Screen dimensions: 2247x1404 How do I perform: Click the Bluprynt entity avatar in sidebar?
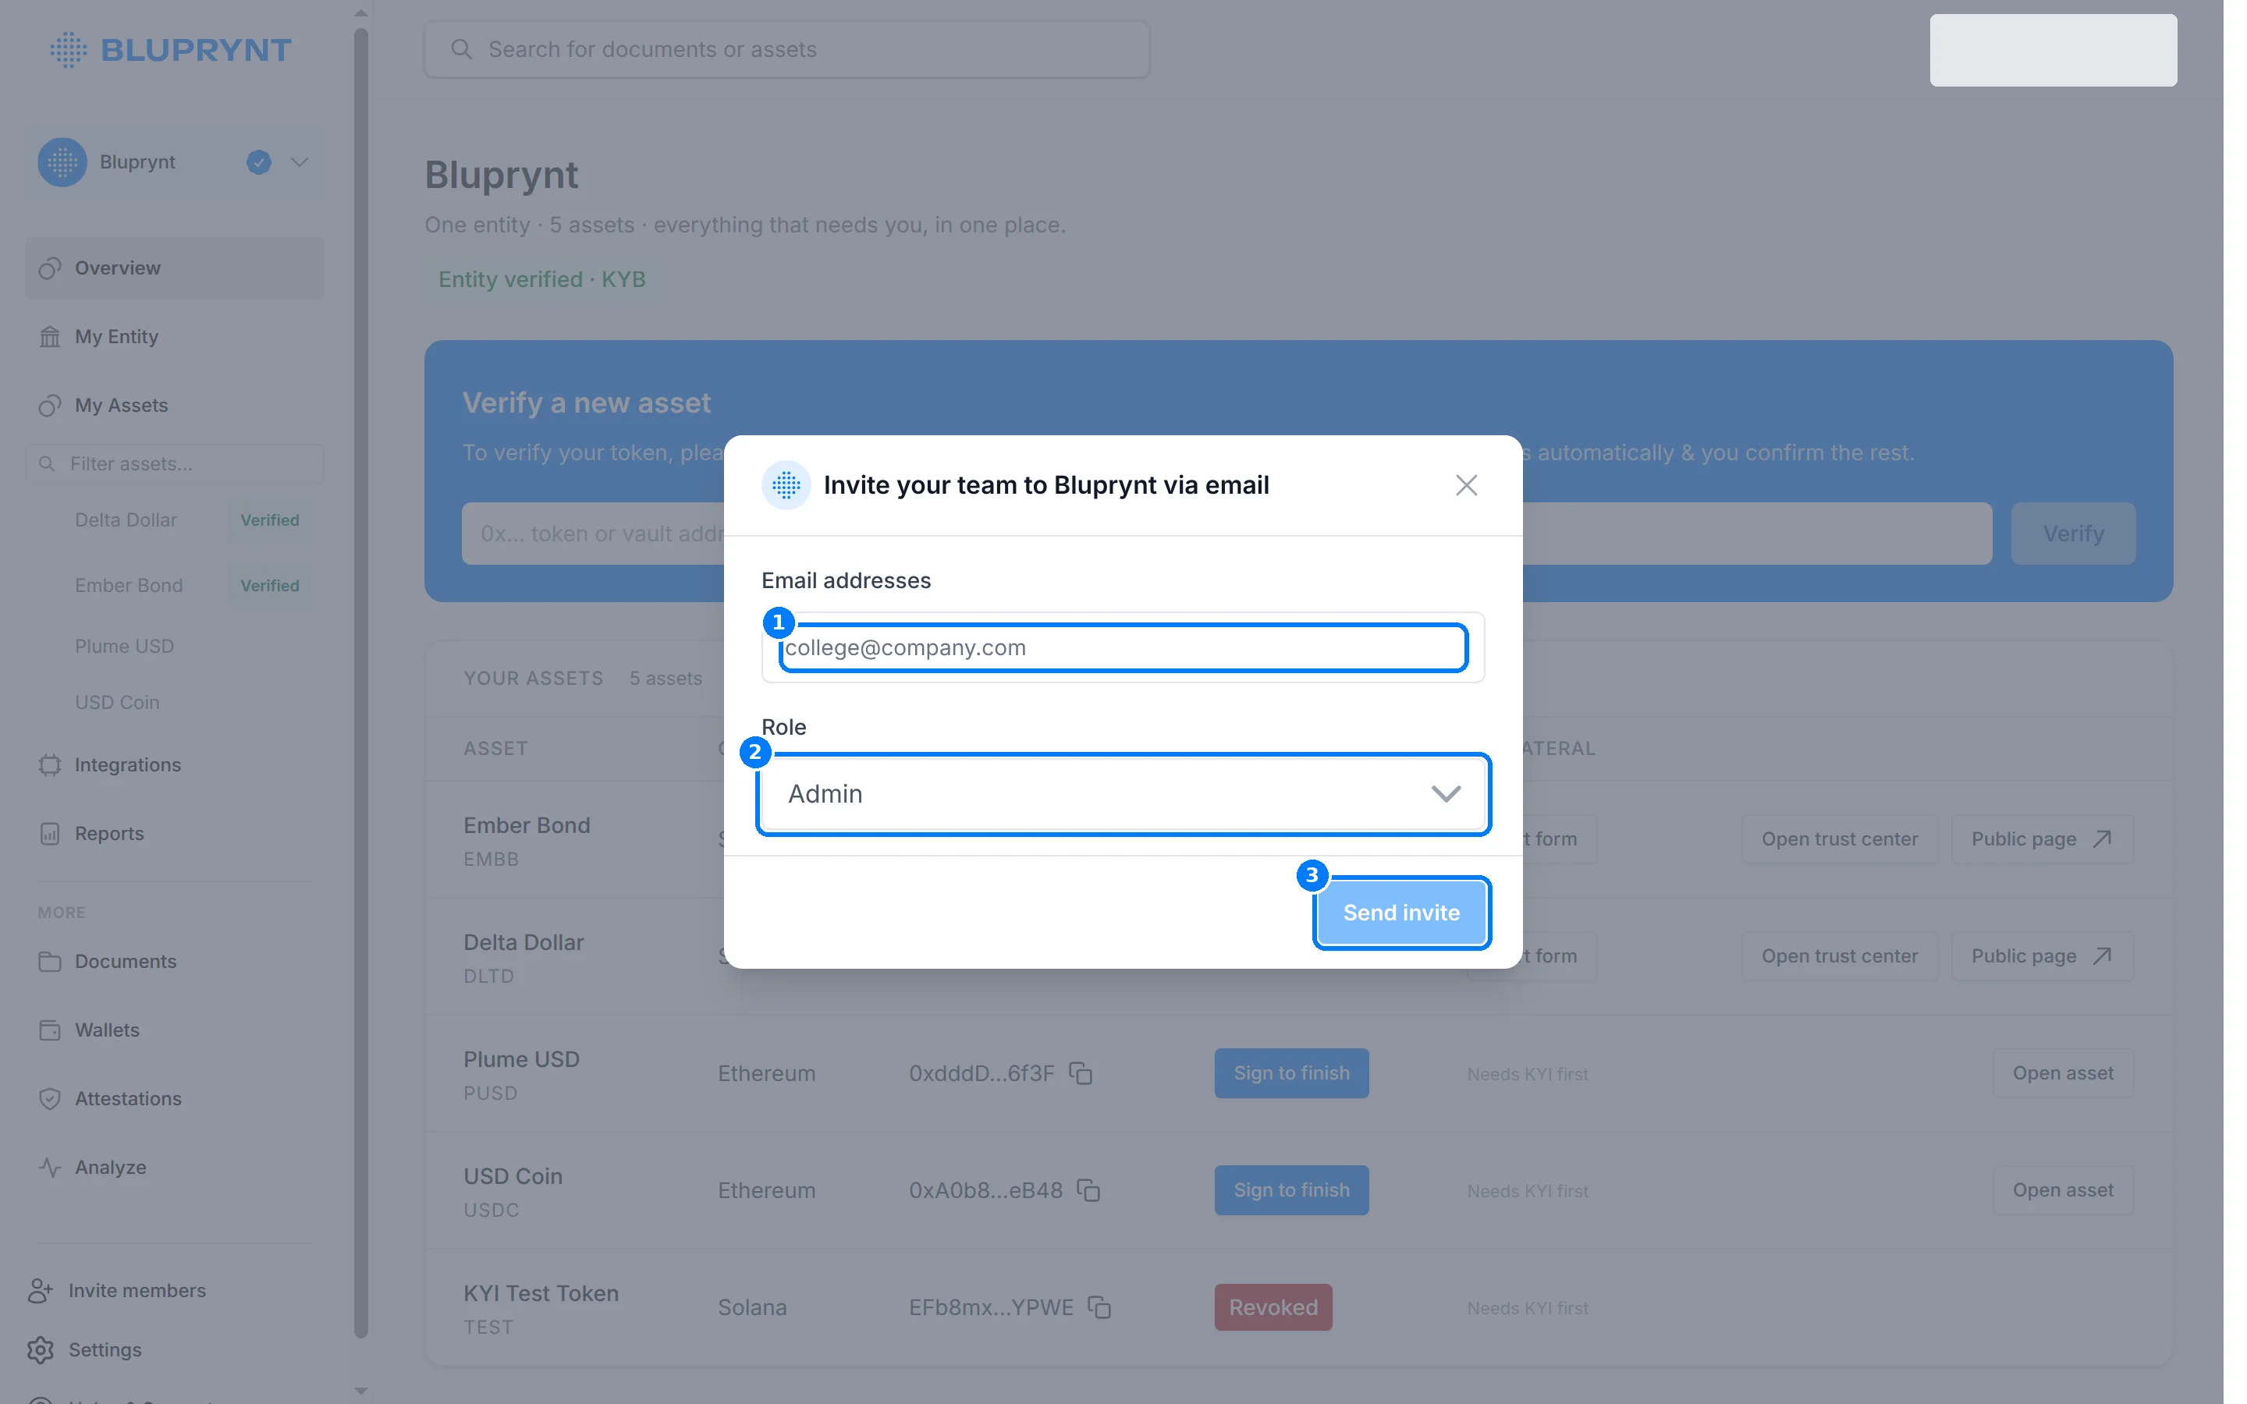[x=62, y=161]
